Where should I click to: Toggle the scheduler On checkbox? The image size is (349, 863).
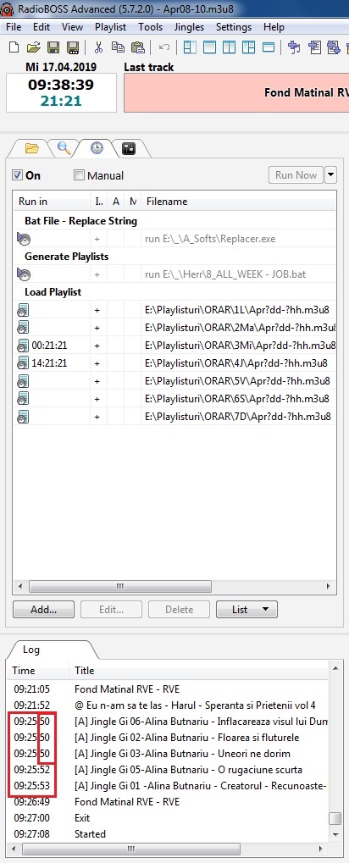18,175
